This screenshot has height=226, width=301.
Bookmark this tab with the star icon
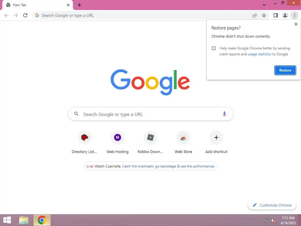click(x=264, y=15)
